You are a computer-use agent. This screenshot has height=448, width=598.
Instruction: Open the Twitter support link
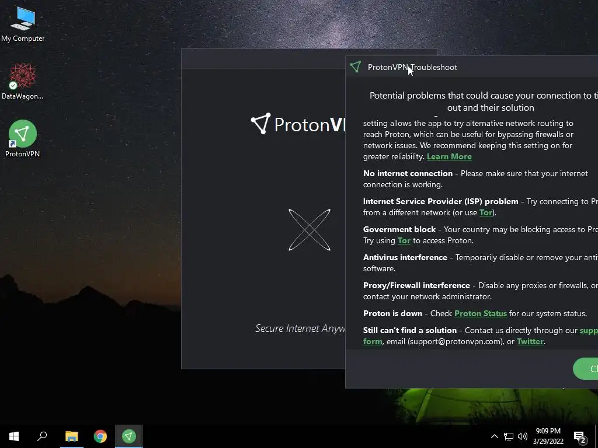pos(530,342)
